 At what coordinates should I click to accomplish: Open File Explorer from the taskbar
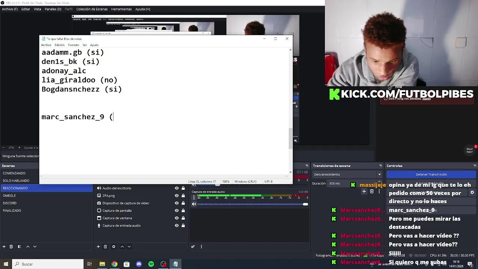pyautogui.click(x=102, y=264)
